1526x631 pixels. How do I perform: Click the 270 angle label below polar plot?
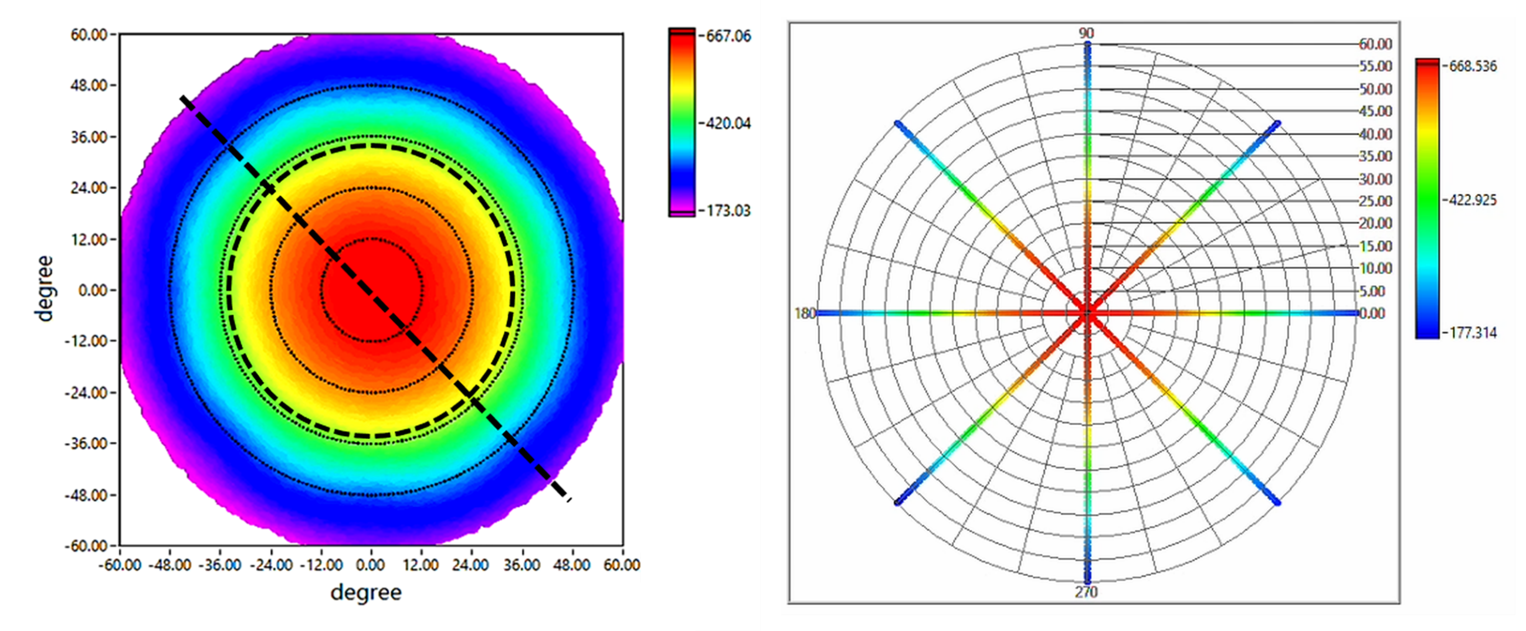point(1087,592)
